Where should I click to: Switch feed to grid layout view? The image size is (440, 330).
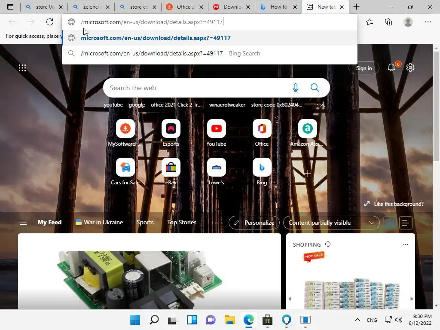coord(390,223)
